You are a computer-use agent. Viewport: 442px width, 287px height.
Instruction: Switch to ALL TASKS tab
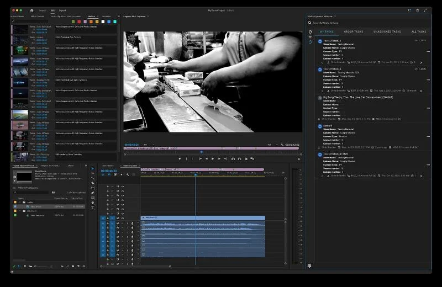click(x=419, y=31)
